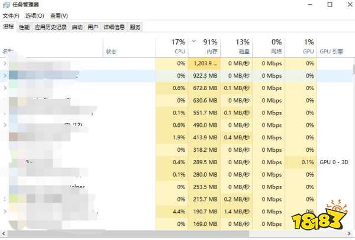This screenshot has height=240, width=355.
Task: Click the 672.8 MB memory value
Action: tap(205, 88)
